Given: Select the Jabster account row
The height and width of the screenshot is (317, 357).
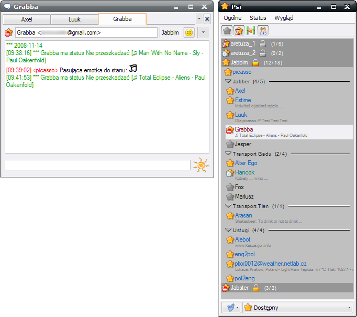Looking at the screenshot, I should [287, 288].
